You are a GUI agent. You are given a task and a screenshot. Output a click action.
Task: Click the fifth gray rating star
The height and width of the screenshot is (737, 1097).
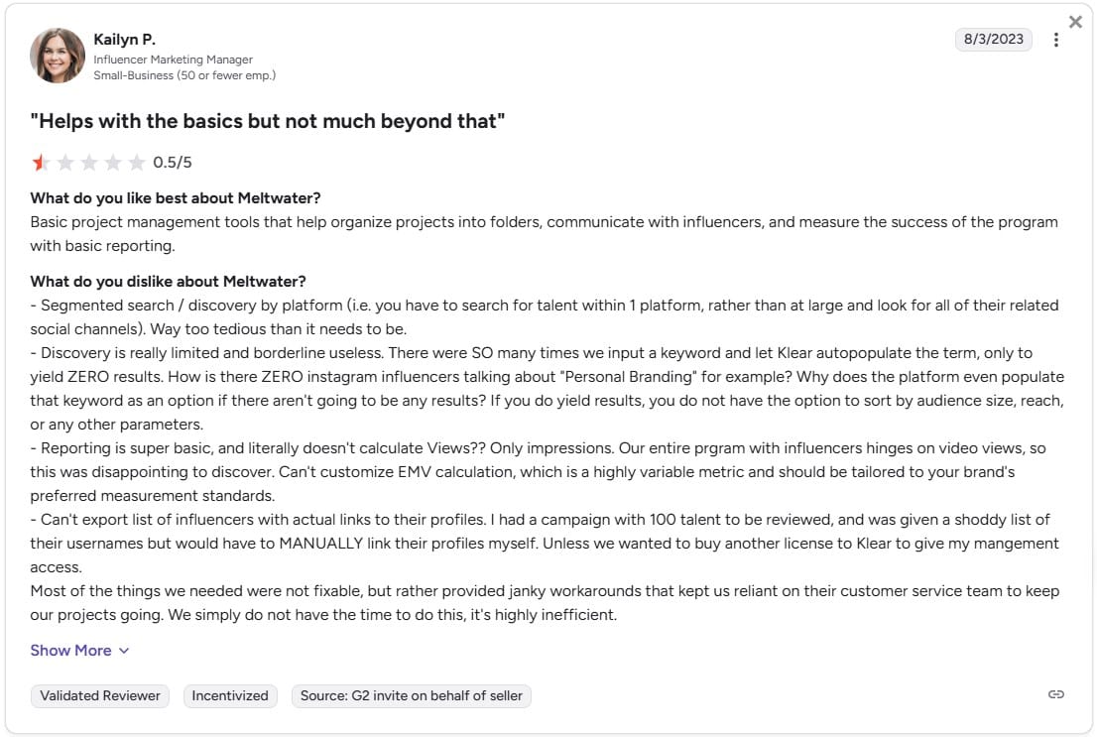(x=137, y=163)
